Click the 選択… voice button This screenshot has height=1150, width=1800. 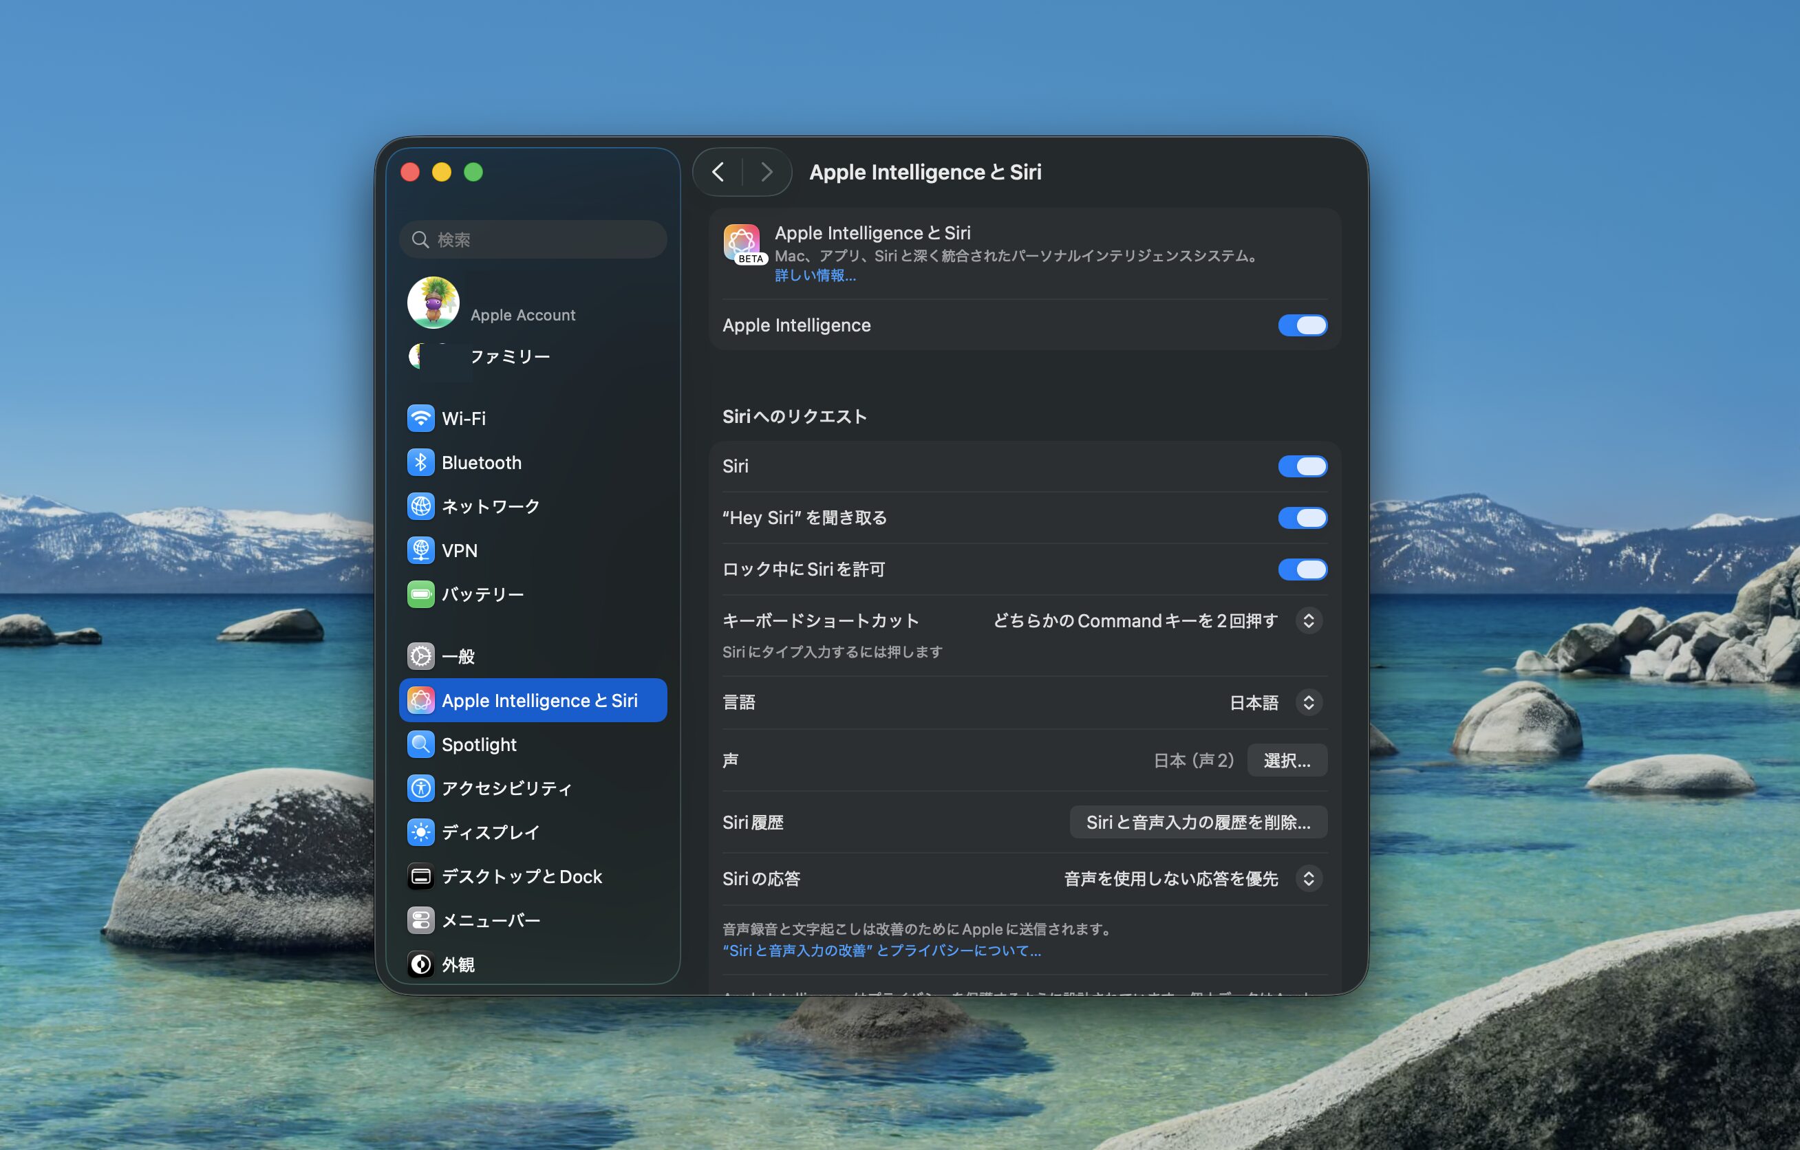[x=1287, y=761]
